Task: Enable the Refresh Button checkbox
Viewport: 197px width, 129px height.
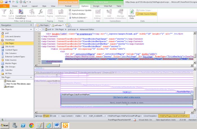Action: (x=70, y=14)
